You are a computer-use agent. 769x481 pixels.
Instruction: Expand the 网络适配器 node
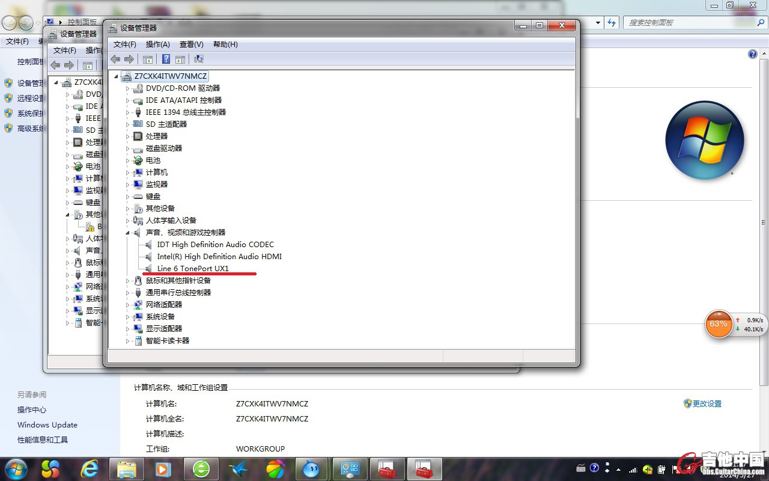(x=128, y=305)
